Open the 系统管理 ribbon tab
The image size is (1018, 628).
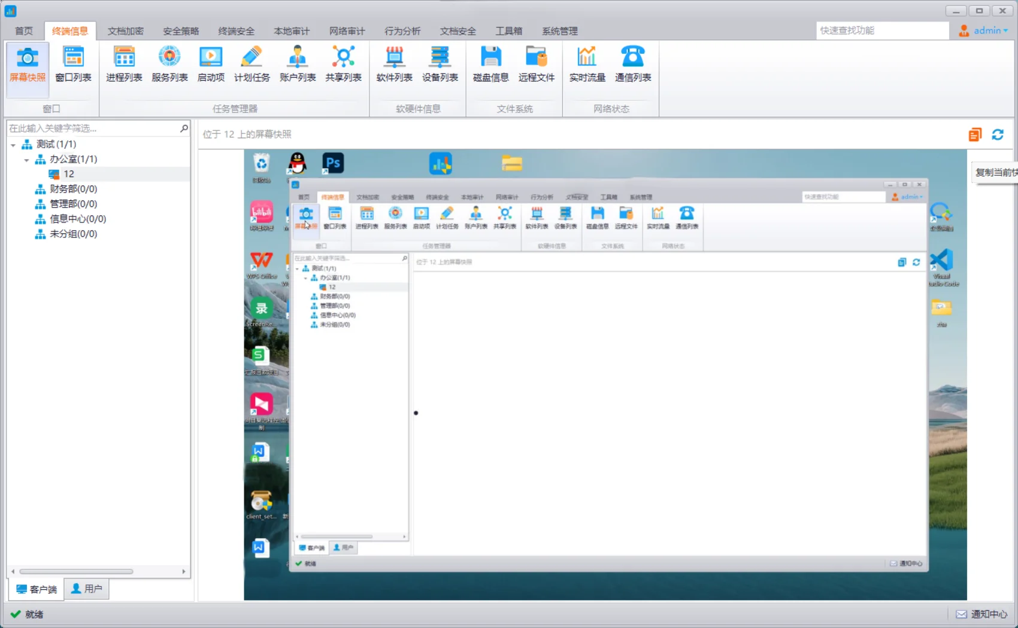point(560,31)
